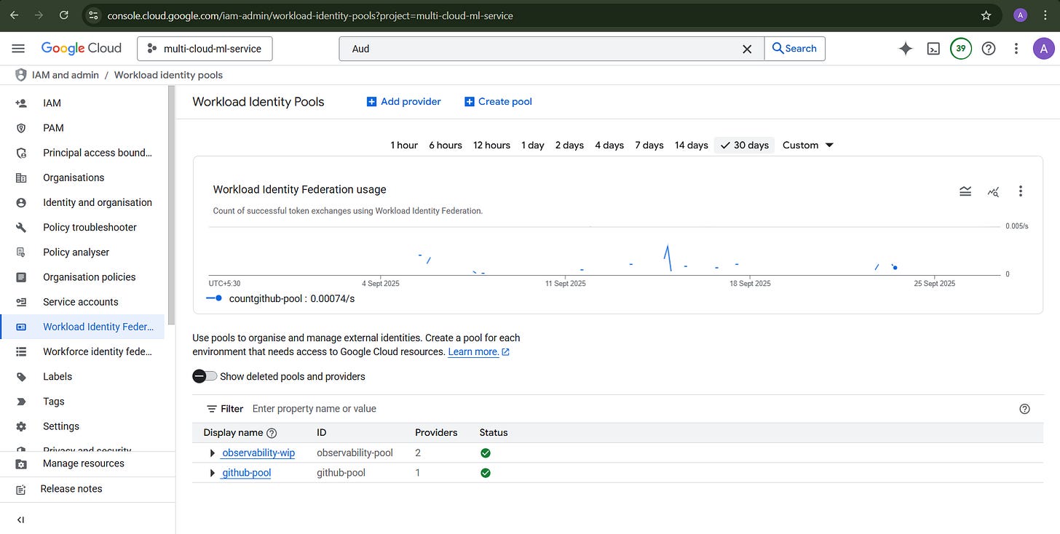Viewport: 1060px width, 534px height.
Task: Open the browser profile avatar in Chrome toolbar
Action: point(1020,15)
